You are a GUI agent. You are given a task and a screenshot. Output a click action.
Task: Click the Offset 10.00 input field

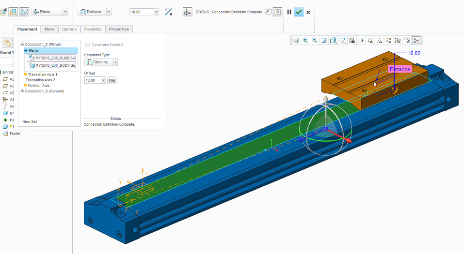click(x=93, y=80)
